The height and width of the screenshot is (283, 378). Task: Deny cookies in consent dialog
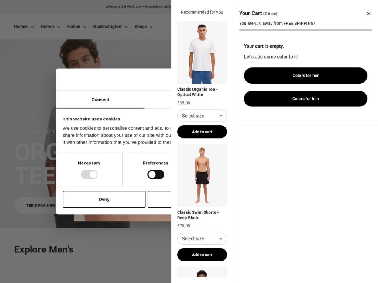tap(104, 199)
